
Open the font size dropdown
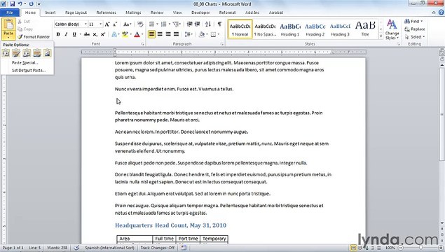(x=100, y=24)
